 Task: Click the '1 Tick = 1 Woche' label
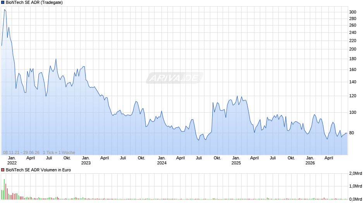pos(59,152)
